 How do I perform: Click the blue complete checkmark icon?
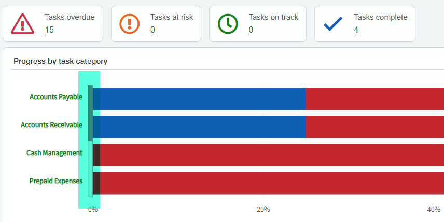333,24
